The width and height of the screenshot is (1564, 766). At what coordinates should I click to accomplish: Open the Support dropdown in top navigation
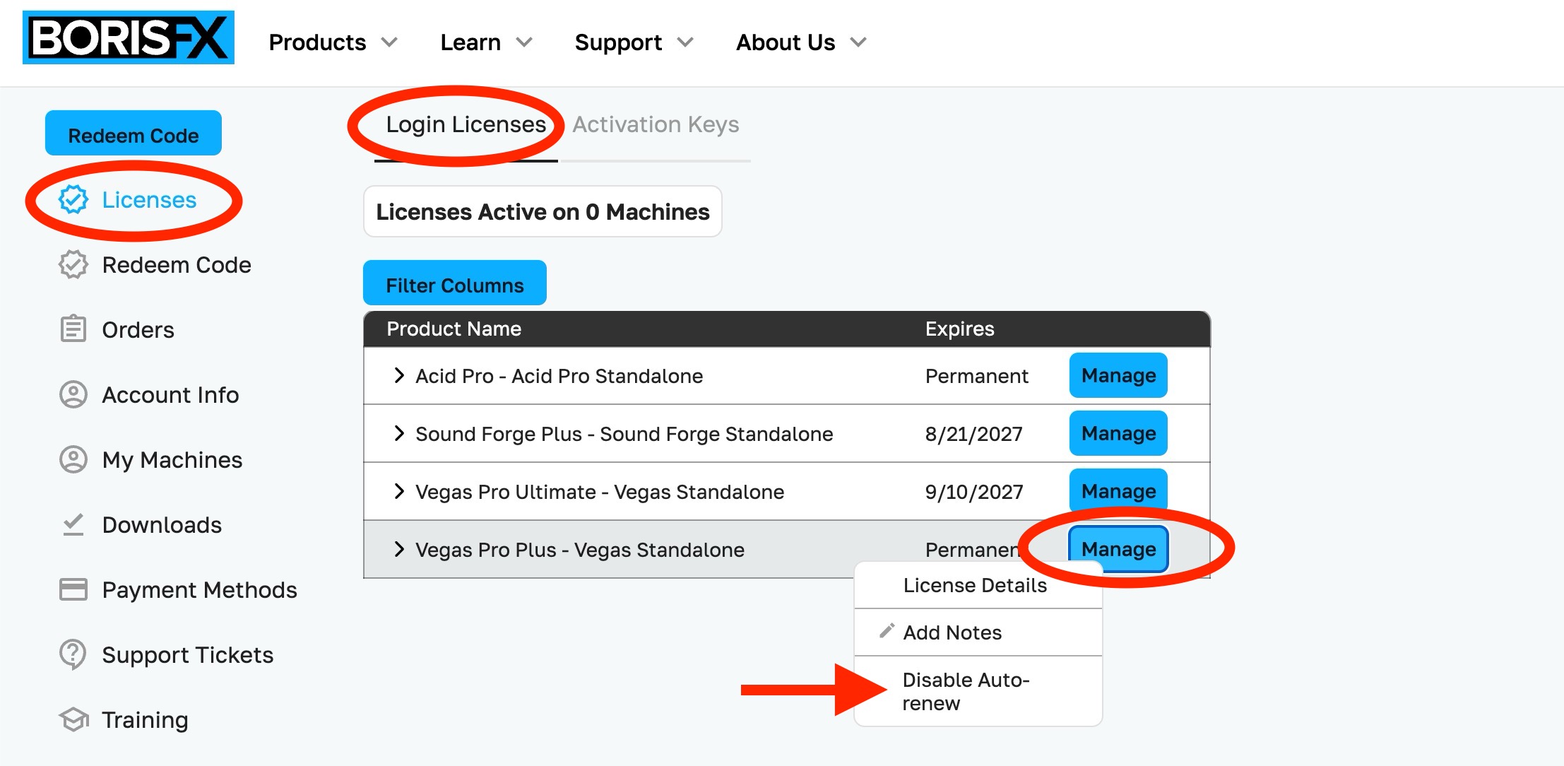[634, 42]
